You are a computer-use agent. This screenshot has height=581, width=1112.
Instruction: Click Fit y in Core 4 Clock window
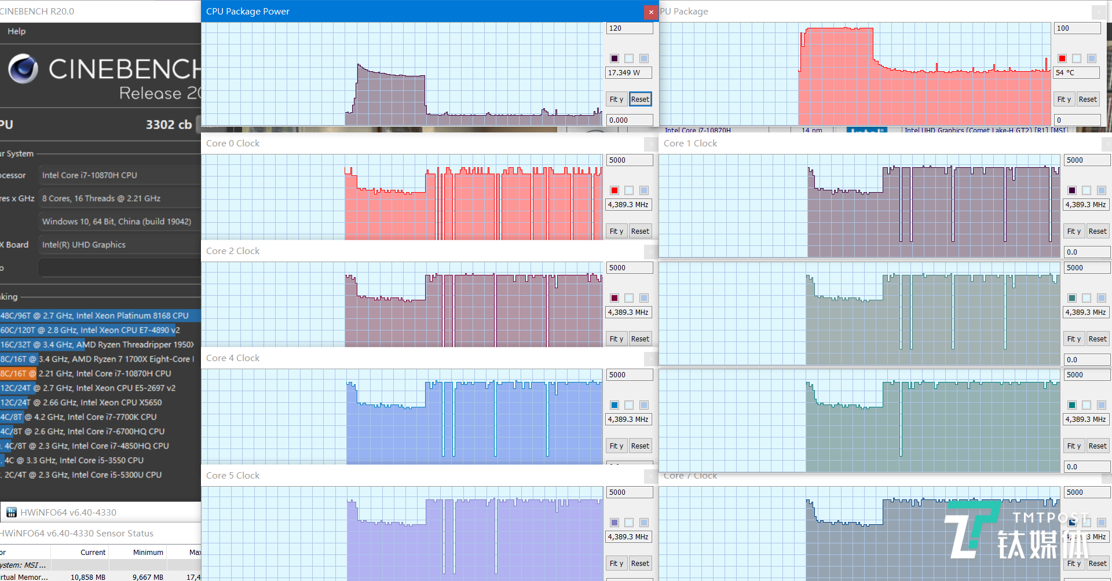coord(616,446)
